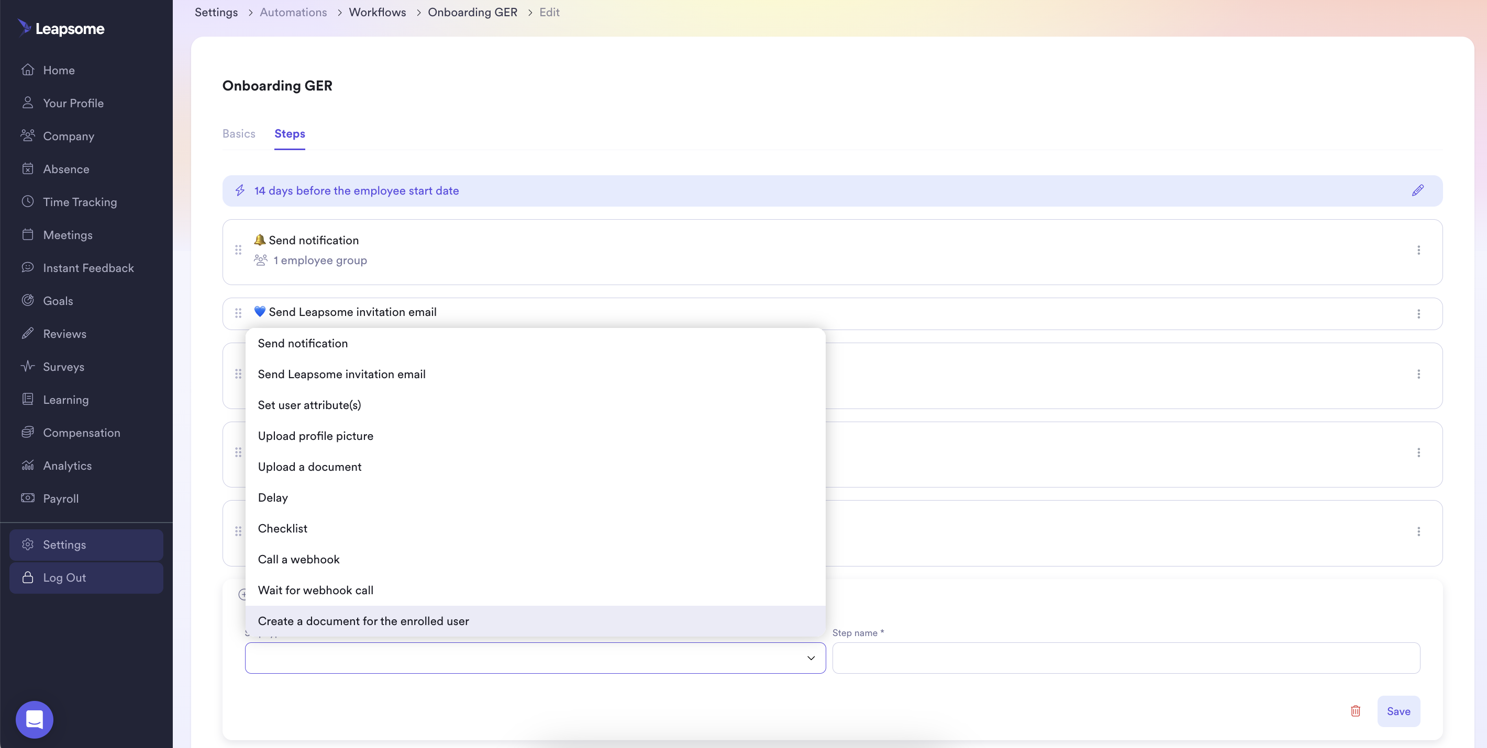Open Automations breadcrumb link
This screenshot has height=748, width=1487.
coord(293,12)
